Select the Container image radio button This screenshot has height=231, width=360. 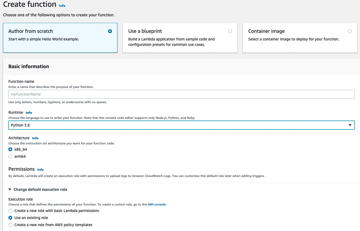tap(350, 31)
